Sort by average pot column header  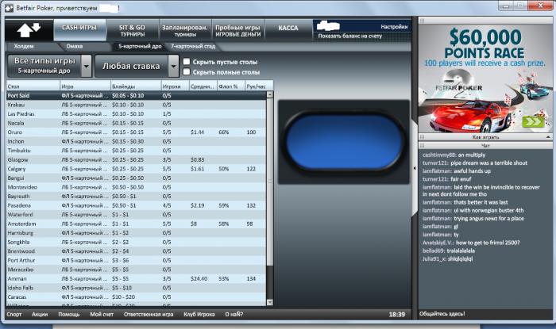pyautogui.click(x=203, y=86)
